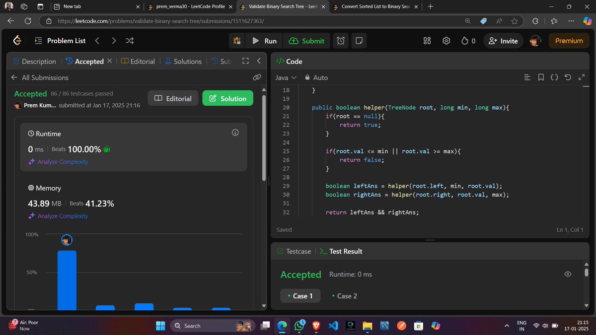Screen dimensions: 596x335
Task: Switch to the Test Result tab
Action: [341, 251]
